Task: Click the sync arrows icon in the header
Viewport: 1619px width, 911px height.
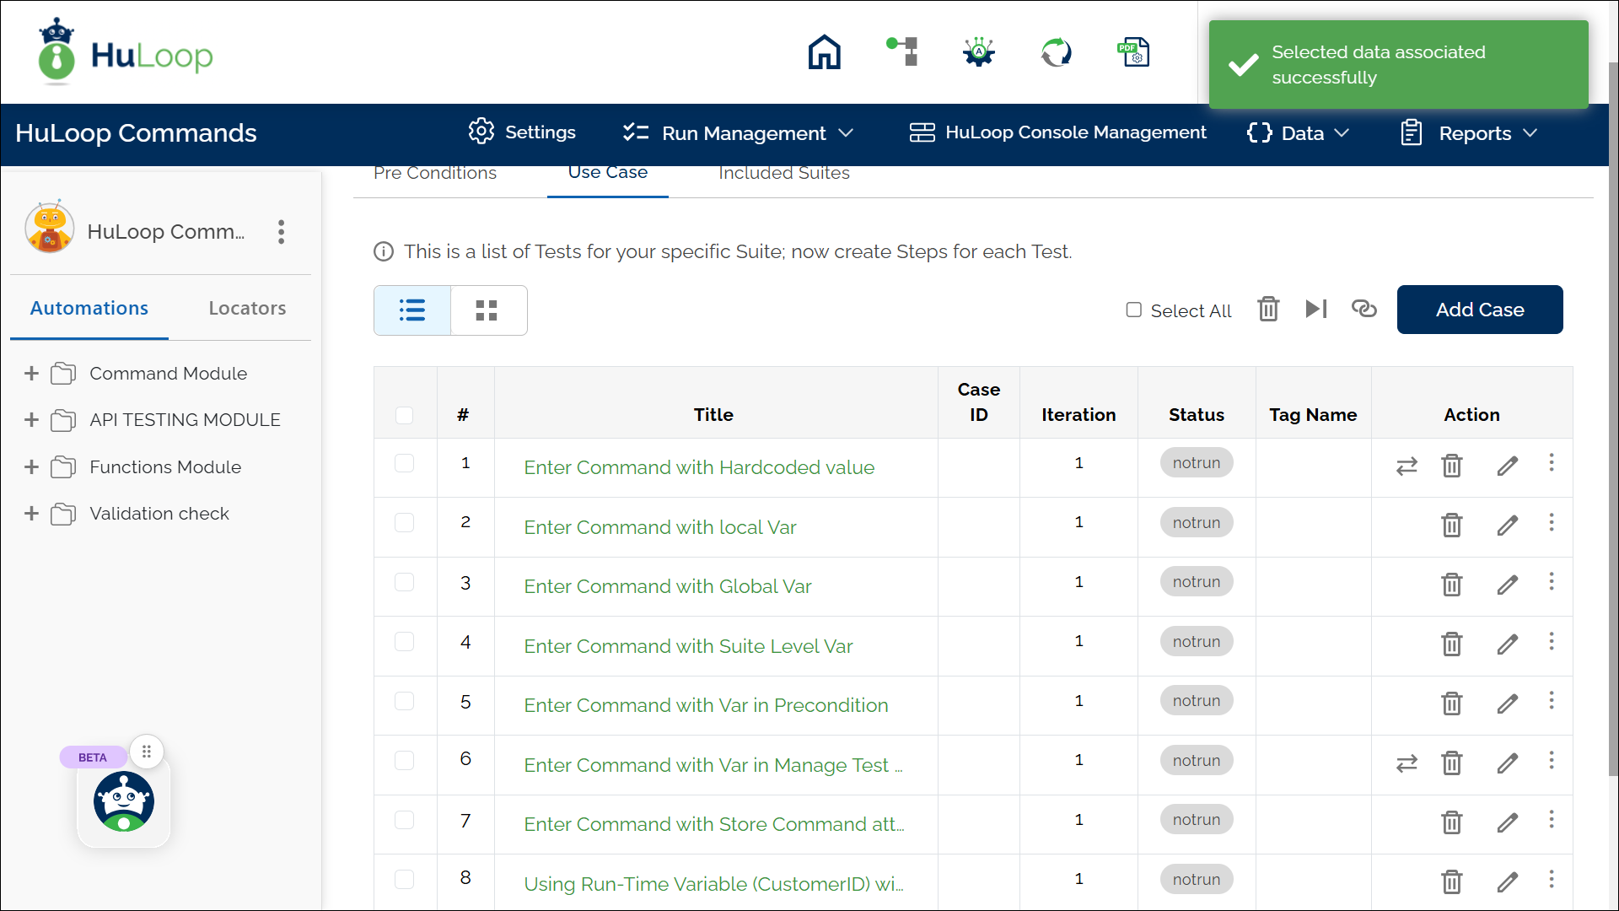Action: (1056, 51)
